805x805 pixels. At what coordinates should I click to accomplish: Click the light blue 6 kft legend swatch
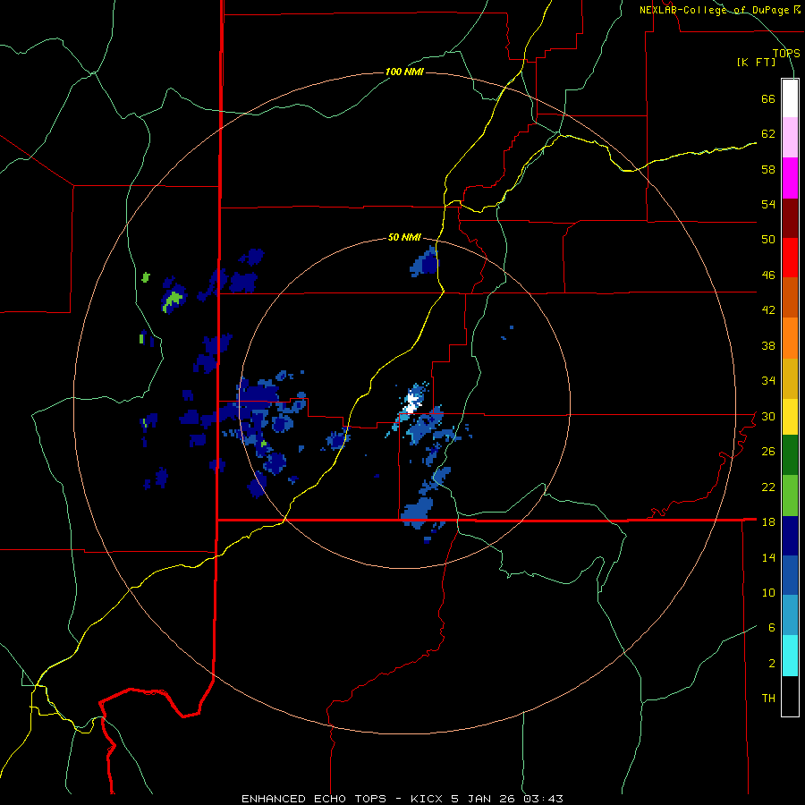790,615
